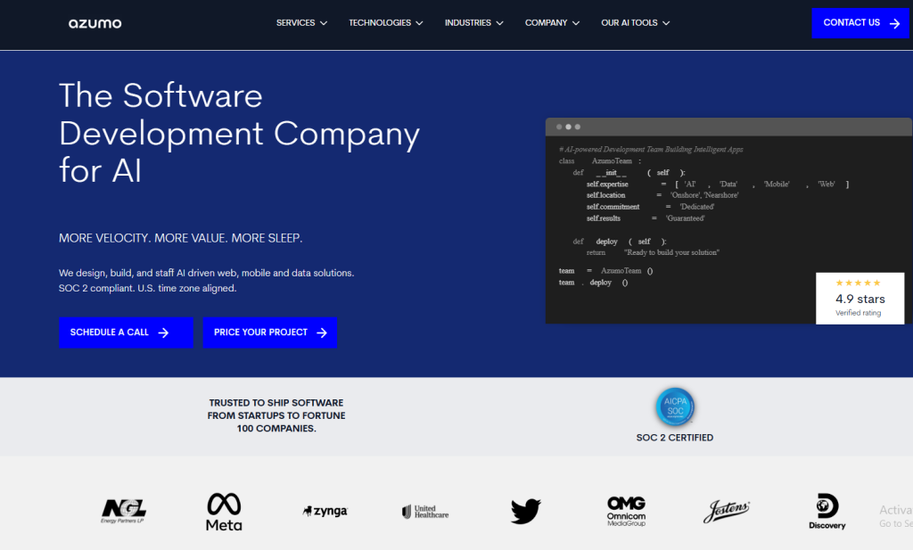Open the Company menu
This screenshot has height=550, width=913.
click(x=552, y=22)
